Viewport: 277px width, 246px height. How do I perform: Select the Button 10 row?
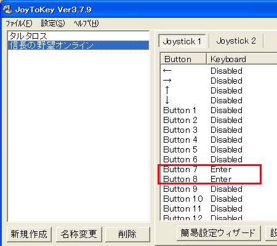coord(219,199)
